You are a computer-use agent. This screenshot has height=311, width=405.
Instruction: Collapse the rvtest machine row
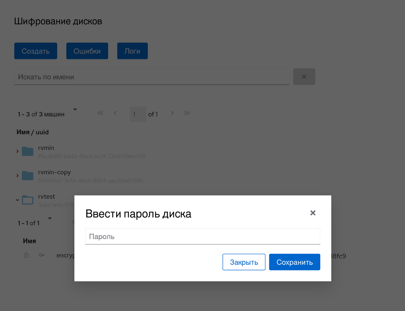point(18,200)
